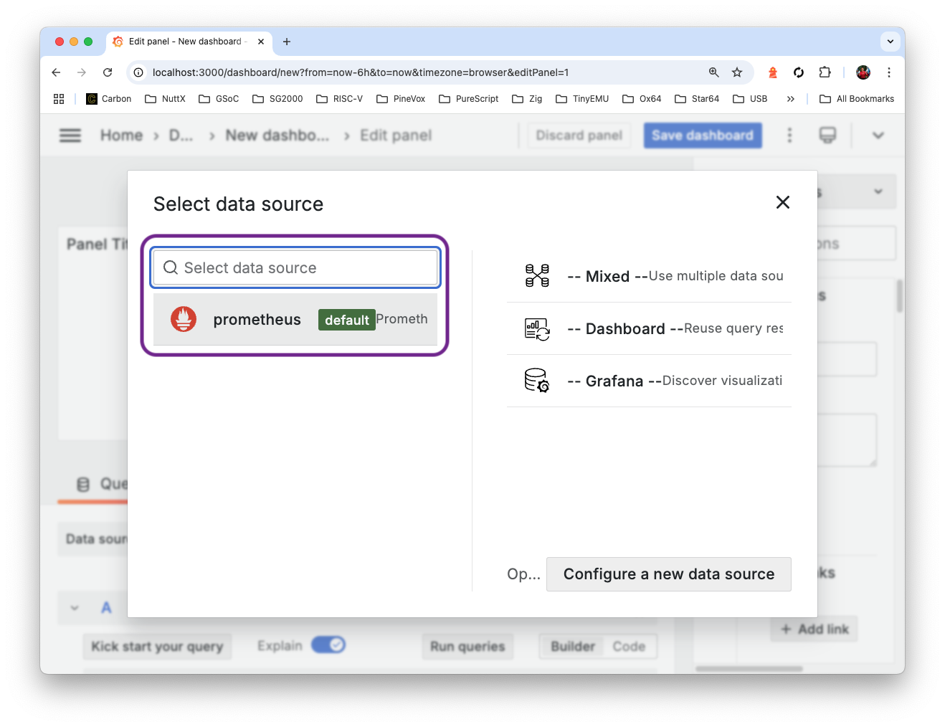
Task: Reload the browser page
Action: (108, 72)
